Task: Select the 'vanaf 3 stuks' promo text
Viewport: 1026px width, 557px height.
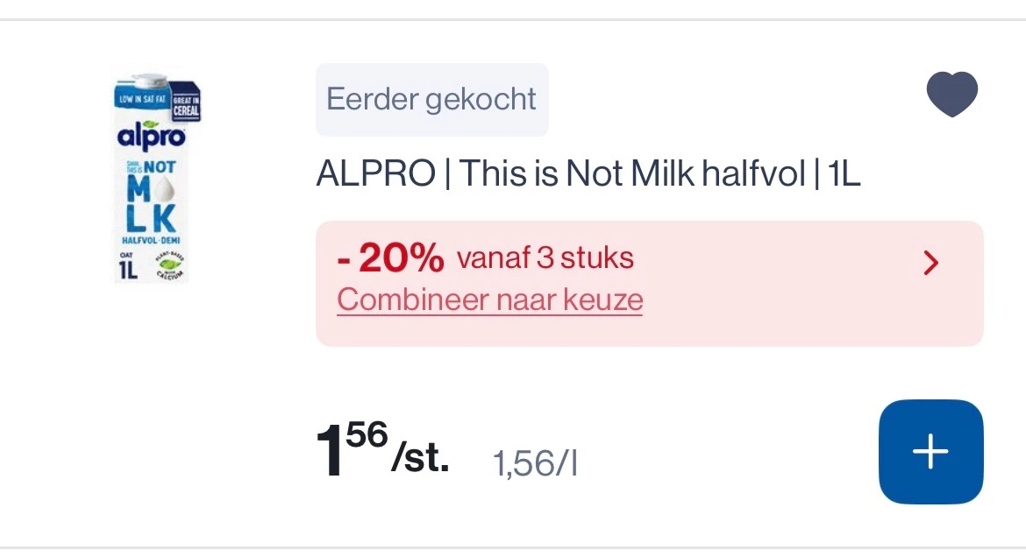Action: 545,258
